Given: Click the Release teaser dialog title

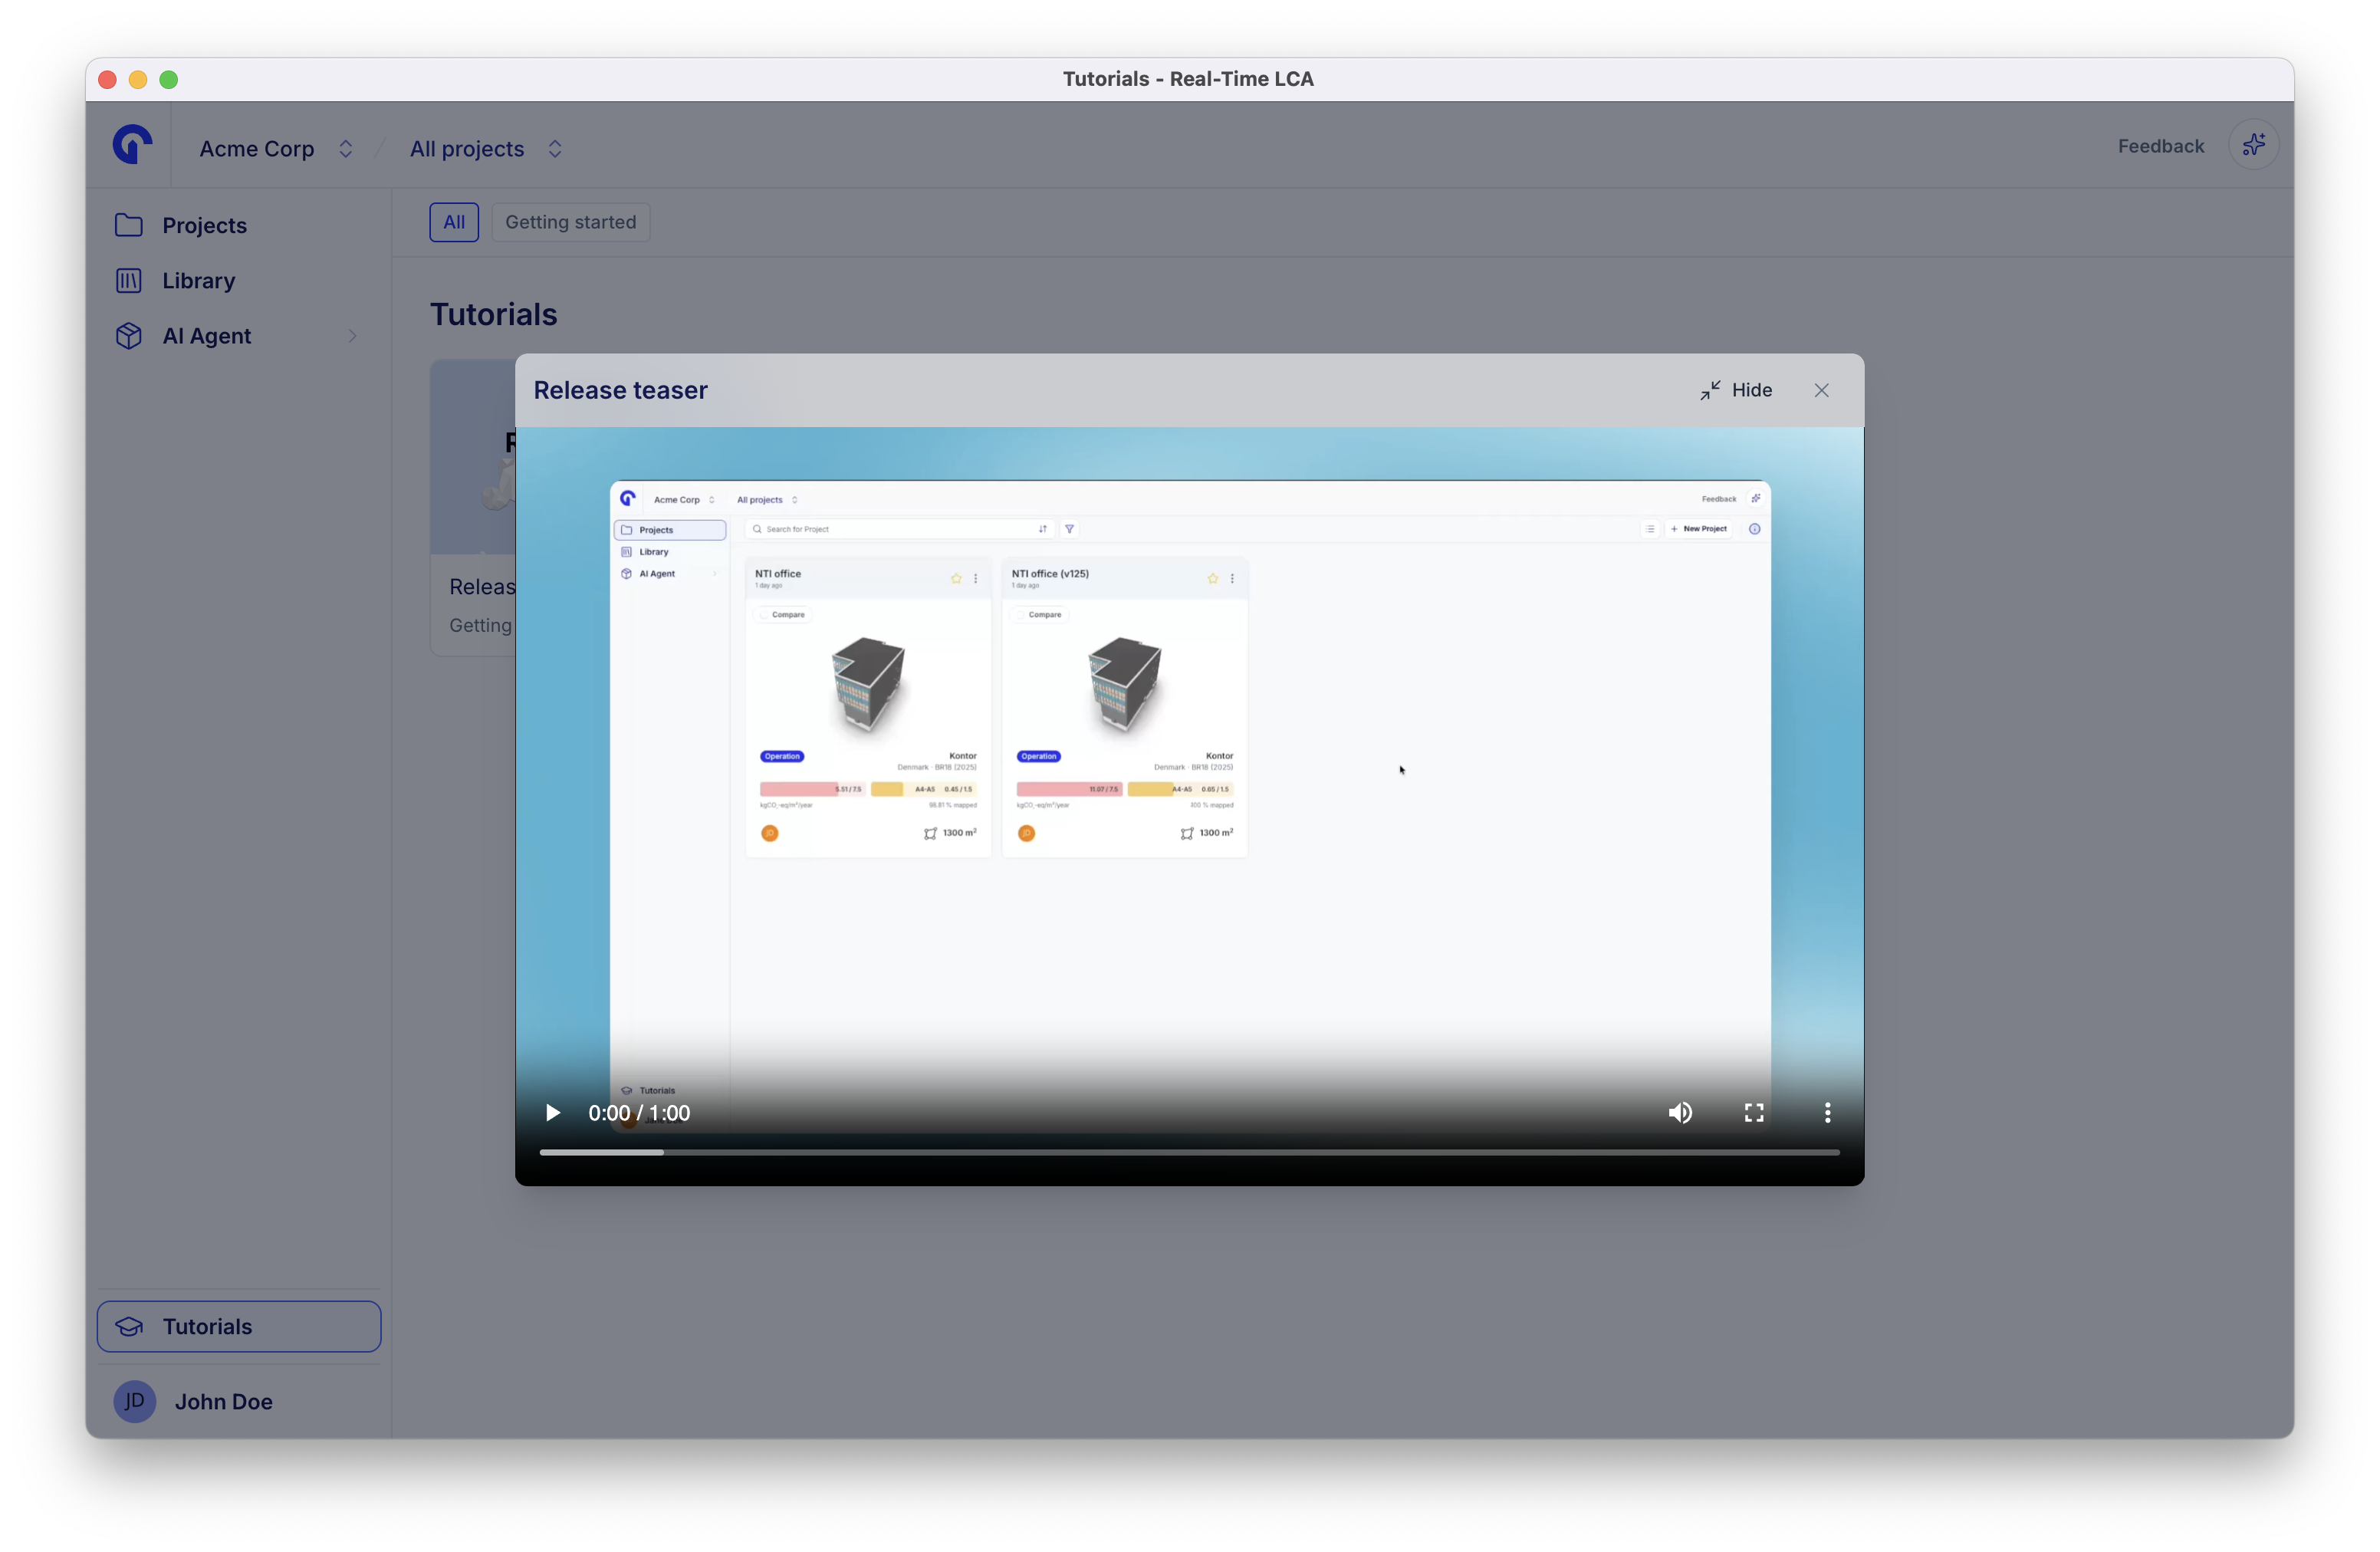Looking at the screenshot, I should [x=620, y=390].
